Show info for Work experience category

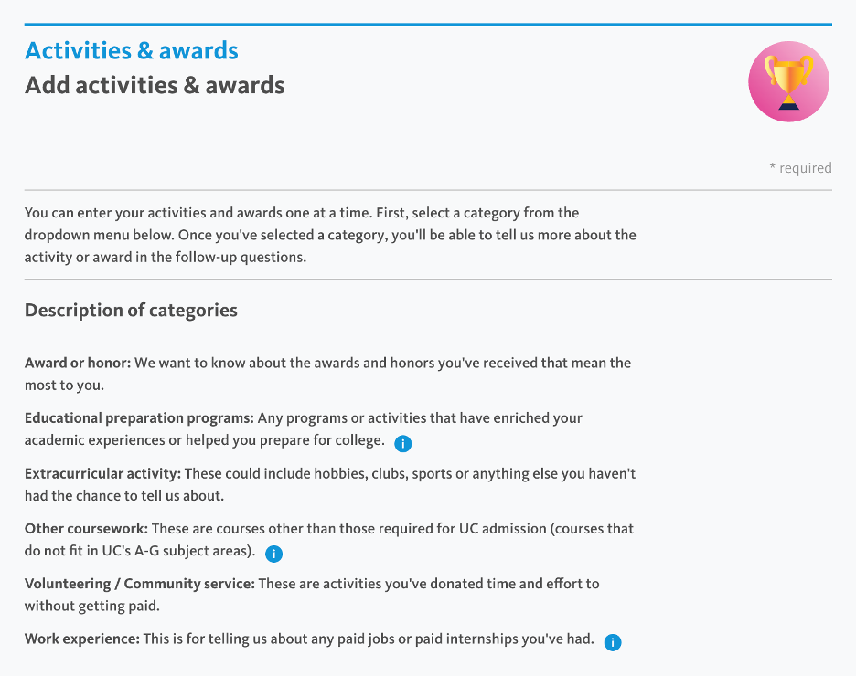[613, 642]
